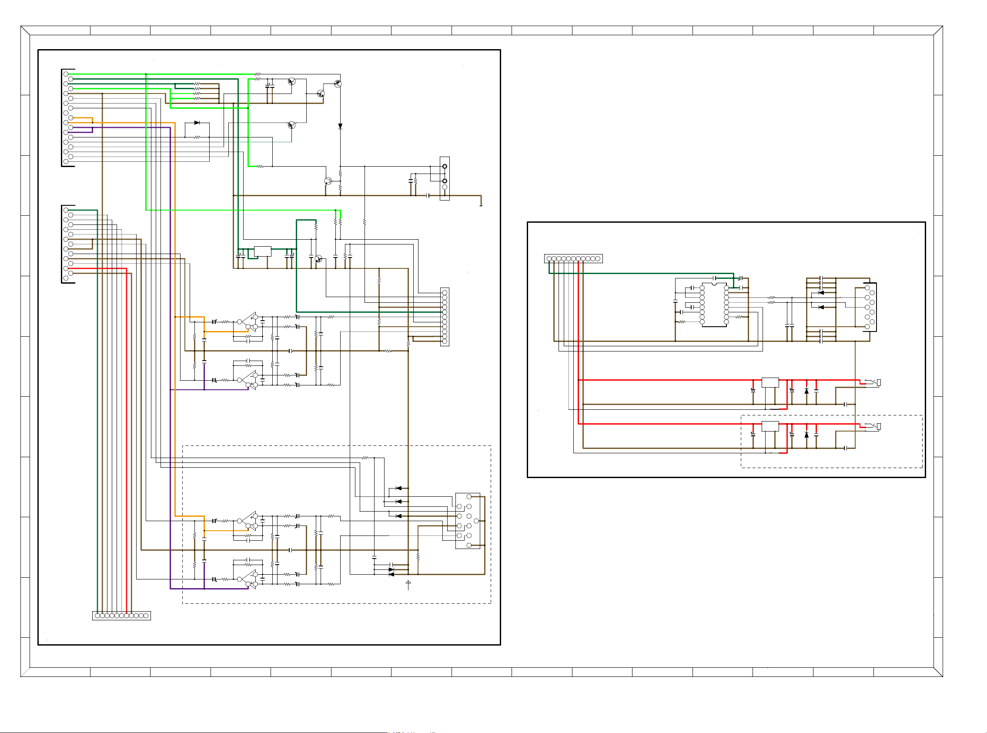987x733 pixels.
Task: Select the horizontal pin header above right circuit
Action: click(573, 259)
